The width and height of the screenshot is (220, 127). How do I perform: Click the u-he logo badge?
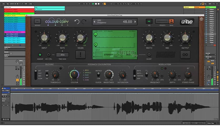tap(187, 22)
